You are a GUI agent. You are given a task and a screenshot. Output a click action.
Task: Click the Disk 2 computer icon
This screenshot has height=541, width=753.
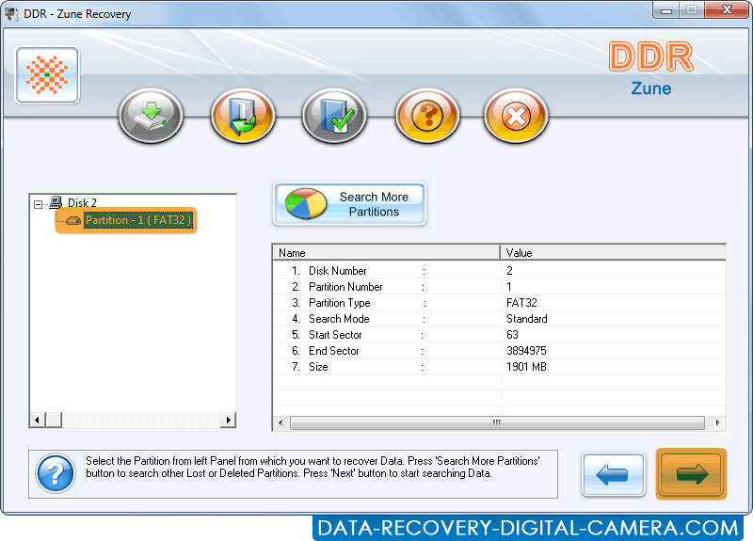tap(56, 202)
